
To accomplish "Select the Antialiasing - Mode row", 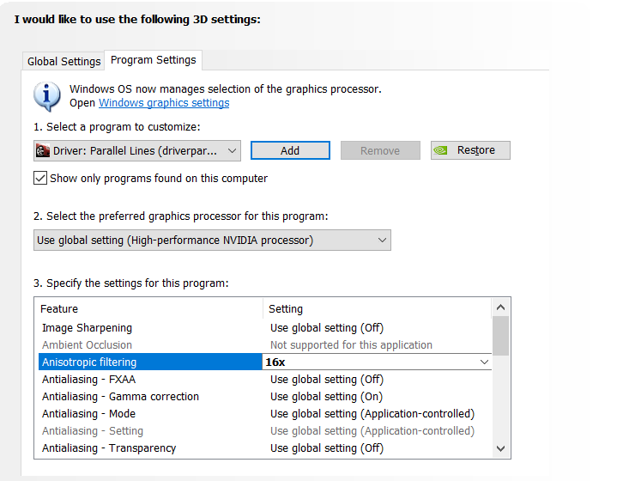I will tap(88, 414).
